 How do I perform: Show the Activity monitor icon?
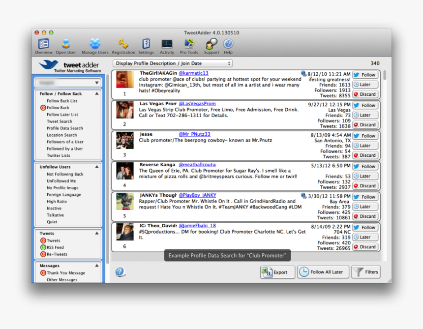167,44
